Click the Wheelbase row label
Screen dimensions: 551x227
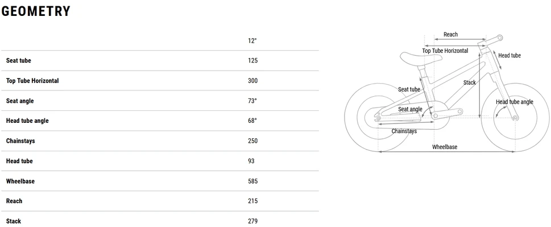click(x=20, y=181)
